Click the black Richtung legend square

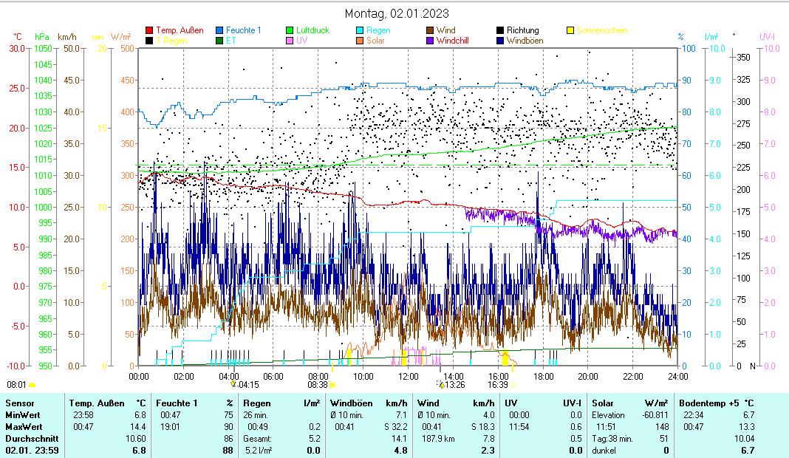coord(500,31)
